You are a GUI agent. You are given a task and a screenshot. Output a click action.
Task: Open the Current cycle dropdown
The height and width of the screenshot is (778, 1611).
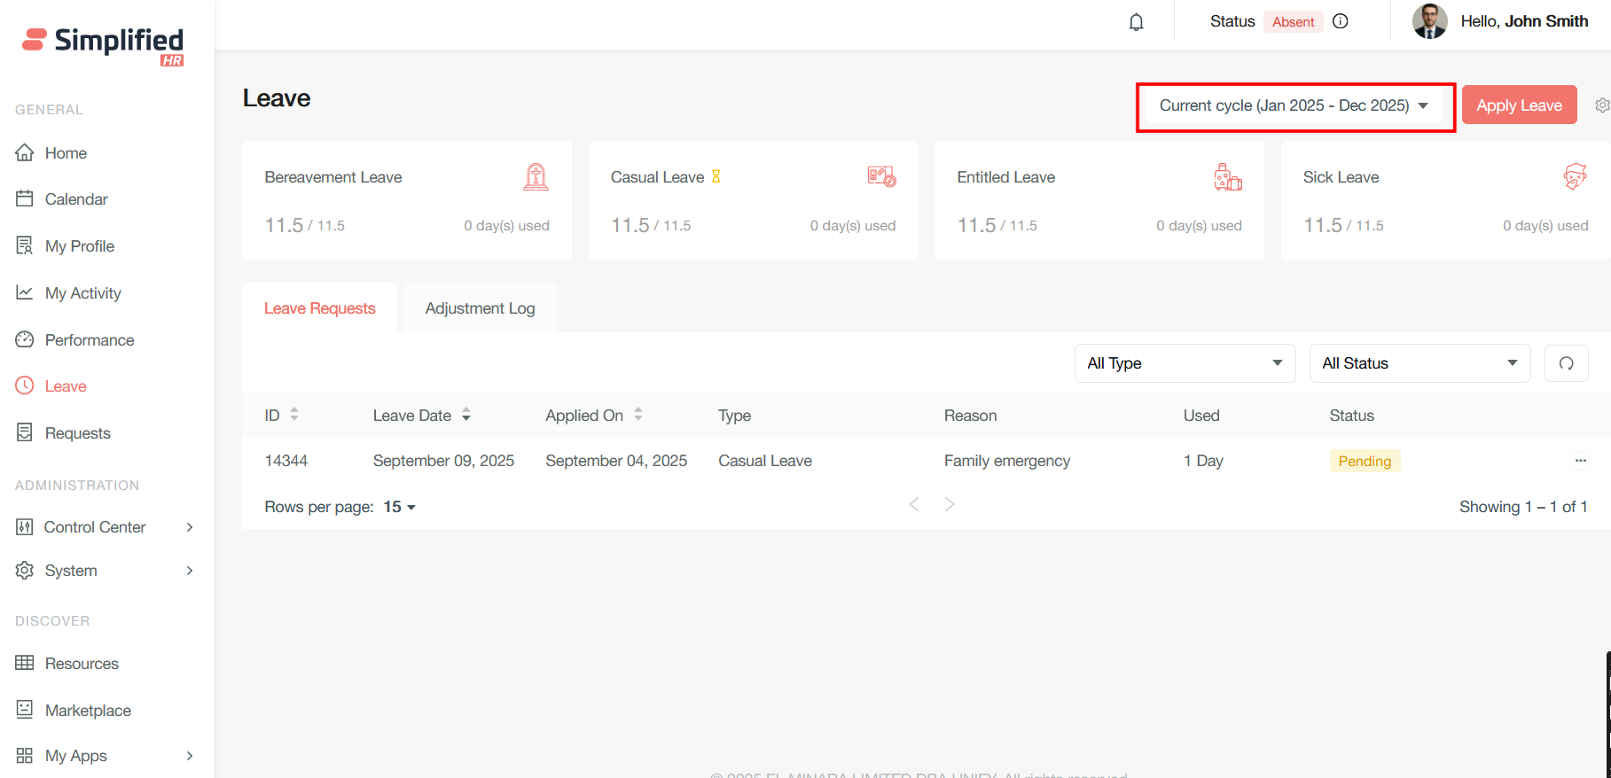[x=1294, y=105]
